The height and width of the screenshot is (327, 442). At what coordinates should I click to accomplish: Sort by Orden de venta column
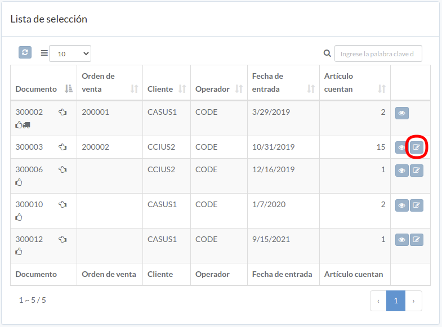[x=110, y=83]
